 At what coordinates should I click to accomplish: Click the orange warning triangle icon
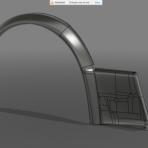point(52,2)
